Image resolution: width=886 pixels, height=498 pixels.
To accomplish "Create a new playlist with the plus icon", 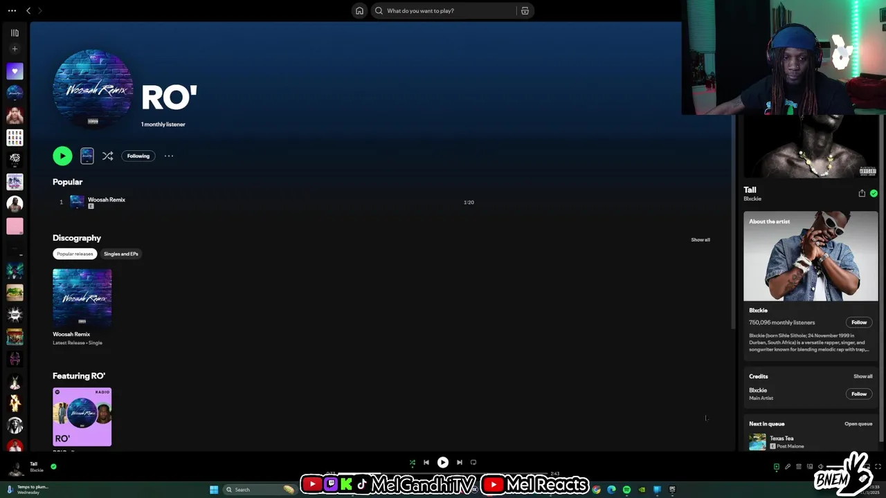I will [x=15, y=49].
